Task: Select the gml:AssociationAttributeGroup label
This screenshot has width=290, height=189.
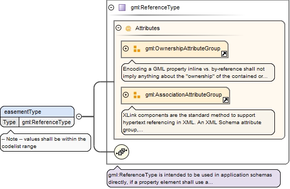Action: click(183, 95)
